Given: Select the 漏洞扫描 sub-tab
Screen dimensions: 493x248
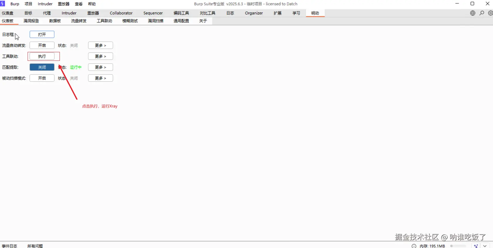Looking at the screenshot, I should [156, 21].
